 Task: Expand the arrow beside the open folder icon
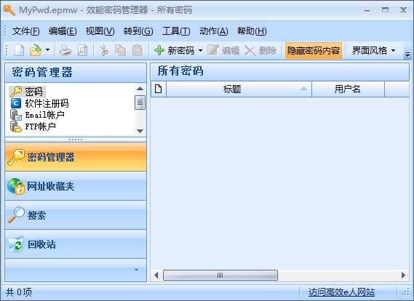[x=47, y=49]
